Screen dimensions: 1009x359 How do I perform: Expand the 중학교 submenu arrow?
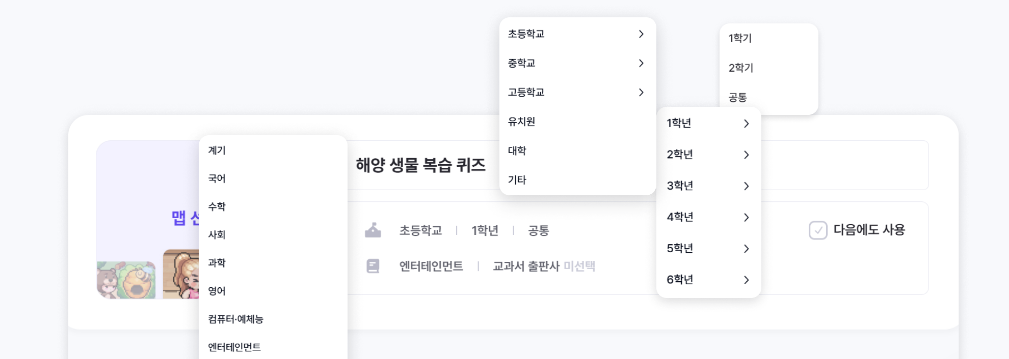[641, 63]
